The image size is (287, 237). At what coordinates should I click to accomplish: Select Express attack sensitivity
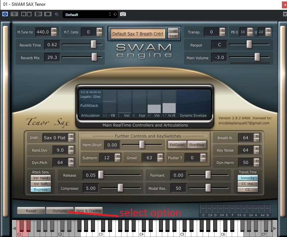(41, 190)
